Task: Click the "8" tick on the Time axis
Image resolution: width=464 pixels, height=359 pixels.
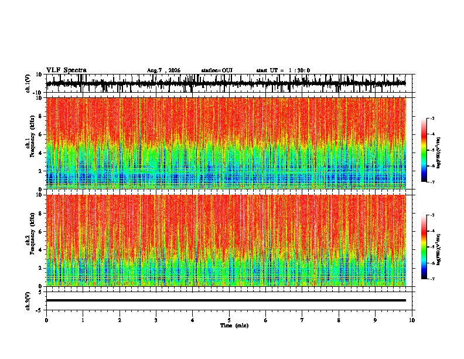Action: [339, 320]
